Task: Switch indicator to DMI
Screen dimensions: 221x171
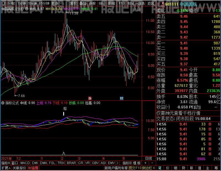Action: [x=35, y=163]
